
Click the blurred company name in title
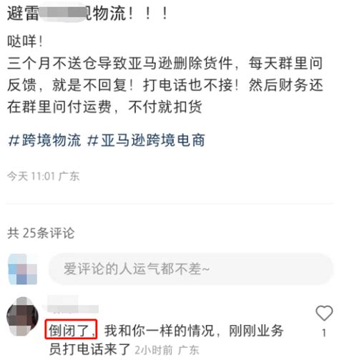pyautogui.click(x=63, y=12)
